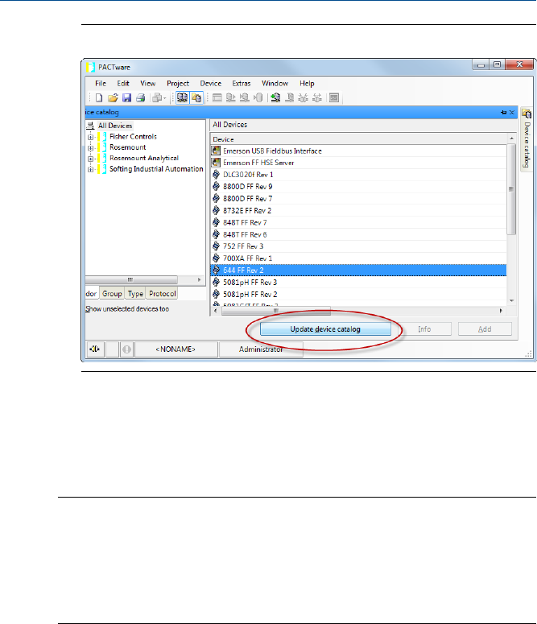Click the Info button
This screenshot has height=624, width=537.
pos(424,329)
